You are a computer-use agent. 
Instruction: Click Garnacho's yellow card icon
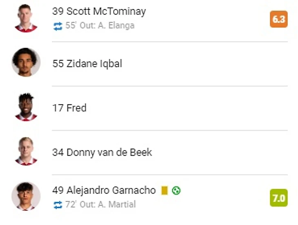[x=165, y=190]
